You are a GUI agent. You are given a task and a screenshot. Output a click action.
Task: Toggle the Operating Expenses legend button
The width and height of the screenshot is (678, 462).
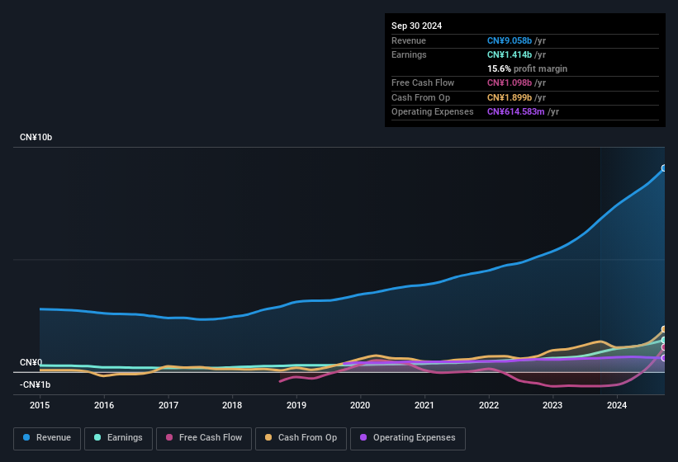pyautogui.click(x=408, y=438)
